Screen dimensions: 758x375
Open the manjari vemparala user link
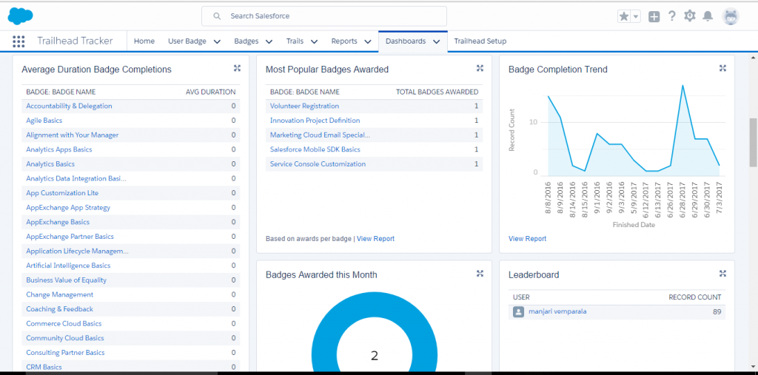[x=557, y=311]
